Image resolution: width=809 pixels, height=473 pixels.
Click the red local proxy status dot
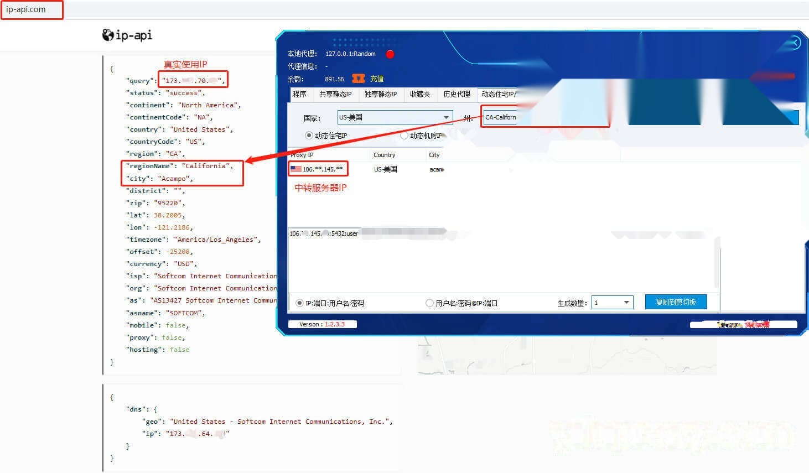click(x=390, y=54)
